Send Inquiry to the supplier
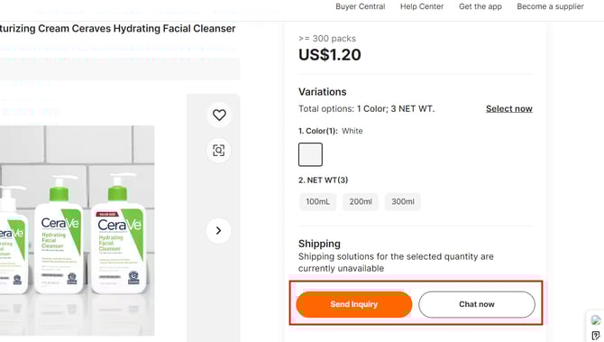Viewport: 604px width, 342px height. pos(354,304)
